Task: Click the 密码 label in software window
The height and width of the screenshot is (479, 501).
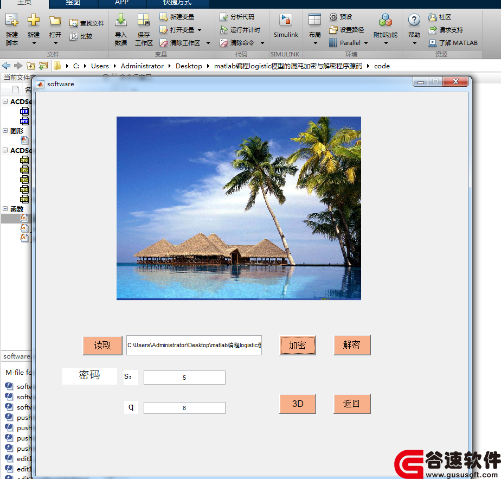Action: pos(89,375)
